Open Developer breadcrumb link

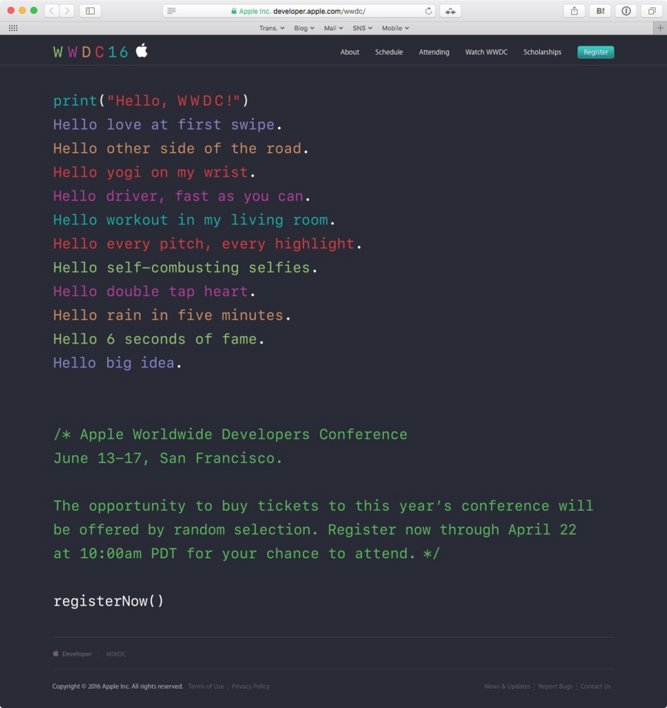point(77,654)
